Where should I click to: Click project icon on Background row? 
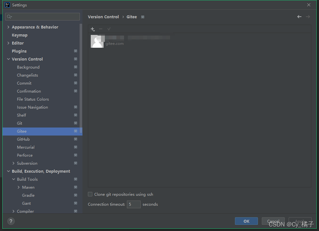[x=75, y=67]
